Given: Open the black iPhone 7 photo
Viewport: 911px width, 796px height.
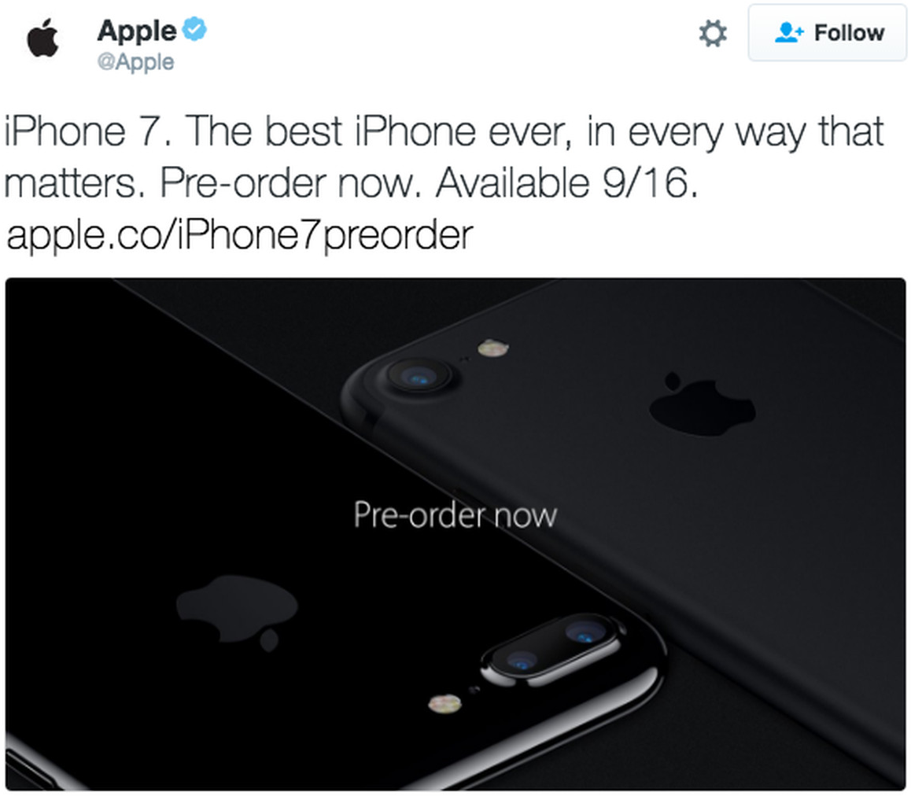Looking at the screenshot, I should pyautogui.click(x=455, y=534).
